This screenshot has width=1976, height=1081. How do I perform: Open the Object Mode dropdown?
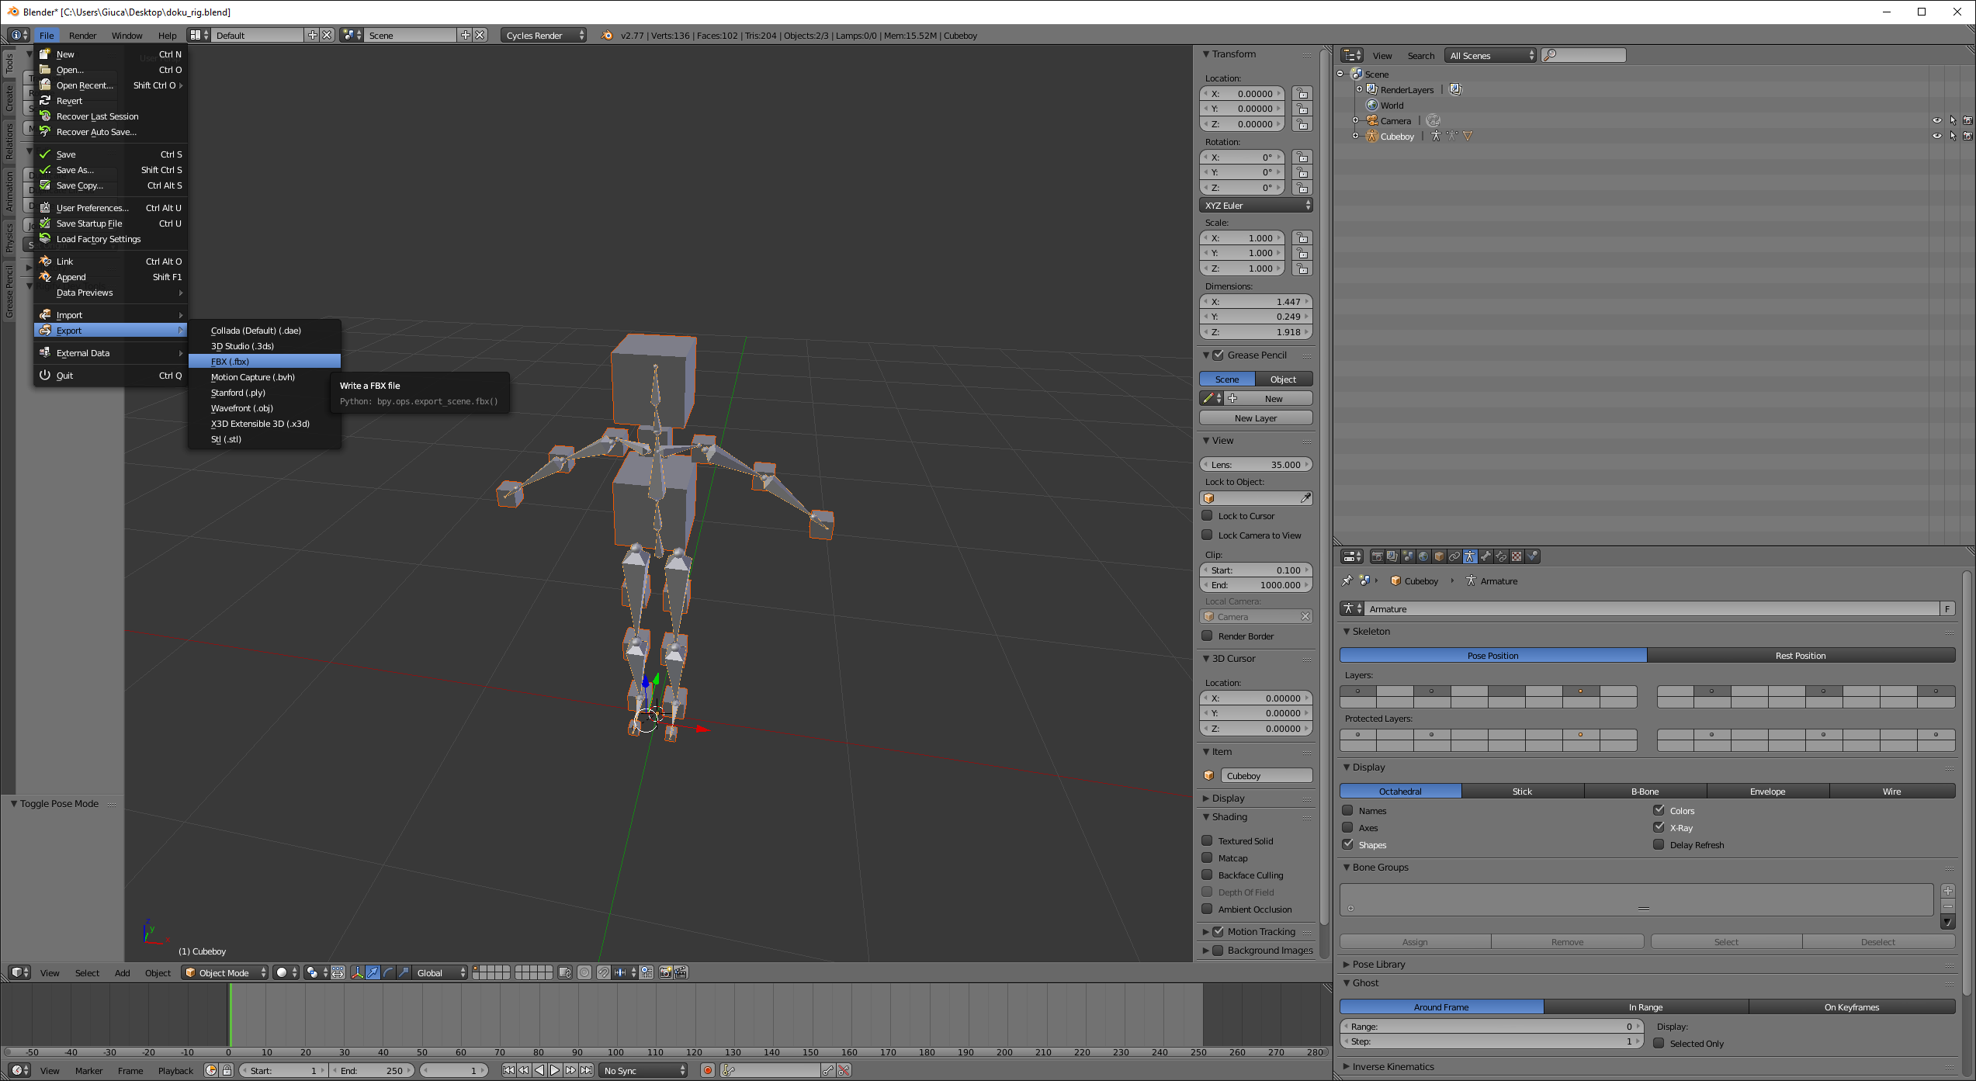pos(225,972)
